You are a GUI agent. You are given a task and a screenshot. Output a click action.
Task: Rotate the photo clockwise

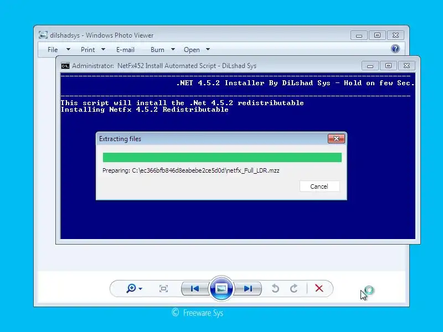pyautogui.click(x=294, y=288)
